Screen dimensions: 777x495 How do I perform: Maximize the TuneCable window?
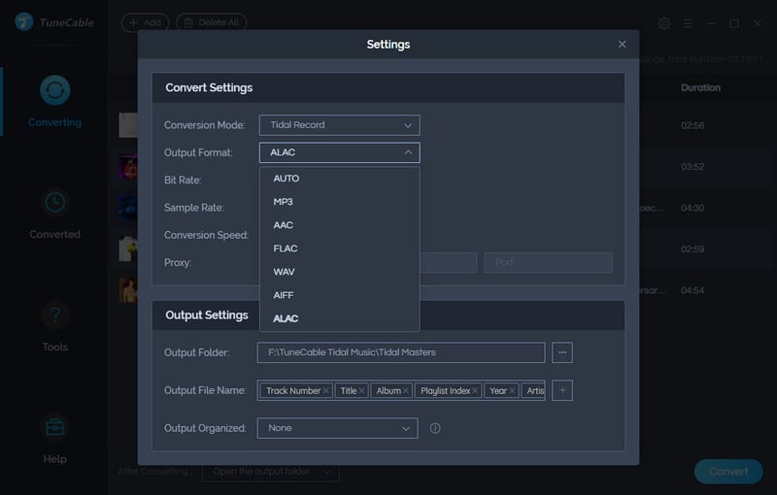click(x=734, y=23)
